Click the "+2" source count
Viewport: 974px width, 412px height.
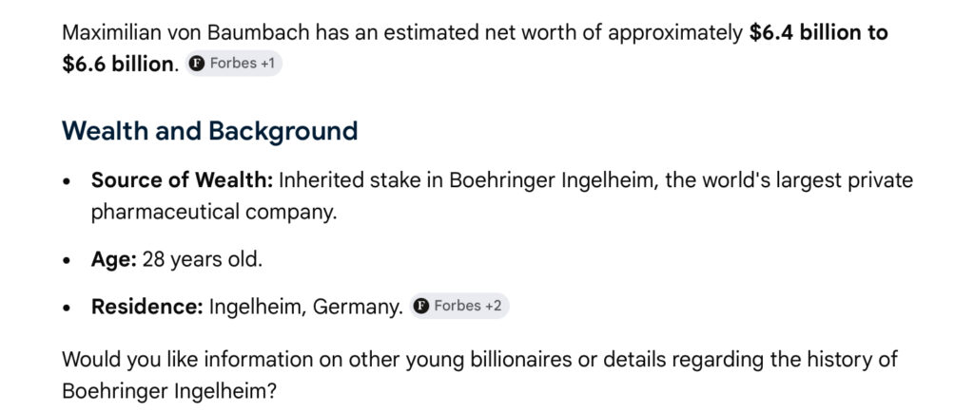coord(493,306)
